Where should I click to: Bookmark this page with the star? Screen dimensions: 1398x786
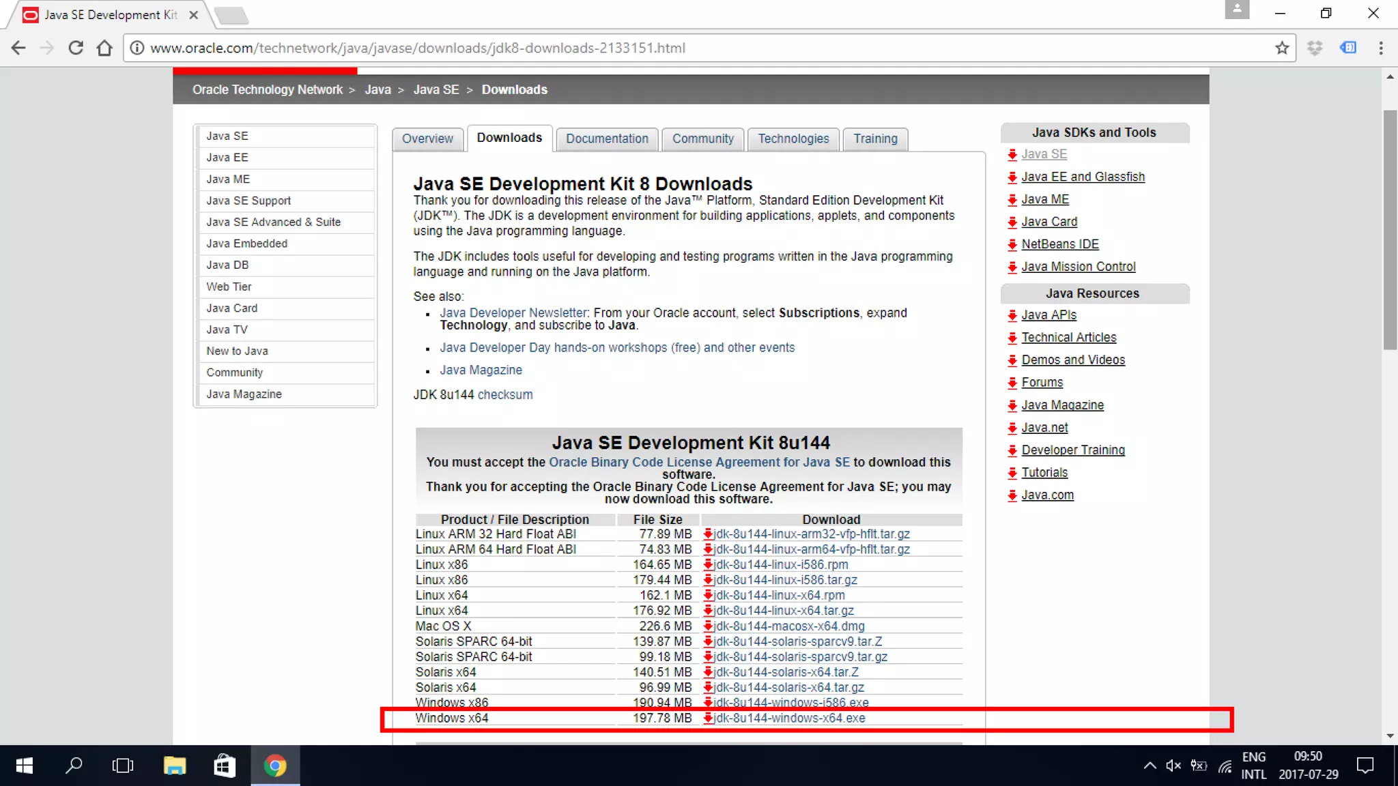(1281, 48)
